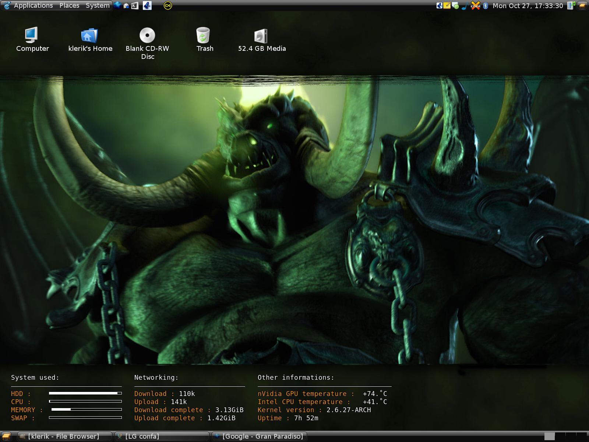Image resolution: width=589 pixels, height=442 pixels.
Task: Click the 'Download : 110k' text
Action: 165,394
